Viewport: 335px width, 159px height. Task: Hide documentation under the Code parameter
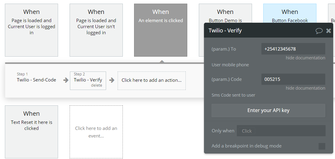306,88
